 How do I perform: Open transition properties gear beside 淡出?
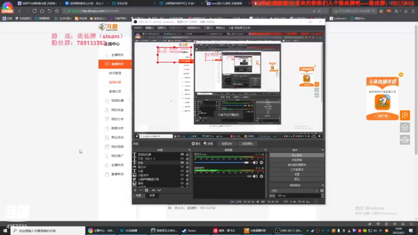(322, 191)
